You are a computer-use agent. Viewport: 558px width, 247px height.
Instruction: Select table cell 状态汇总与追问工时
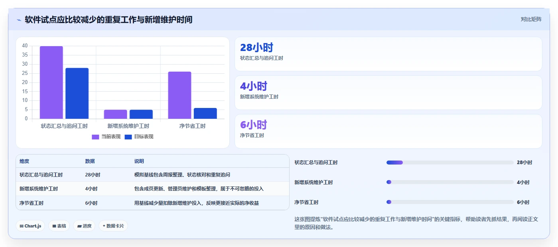[x=41, y=175]
